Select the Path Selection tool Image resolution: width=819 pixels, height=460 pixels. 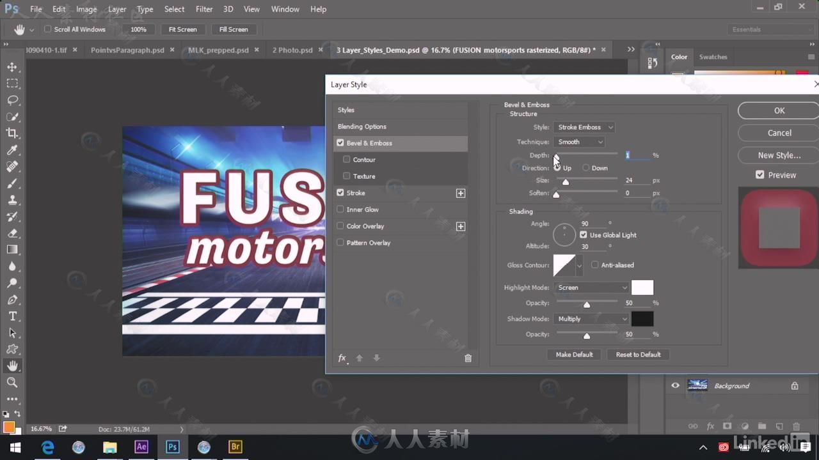point(12,333)
